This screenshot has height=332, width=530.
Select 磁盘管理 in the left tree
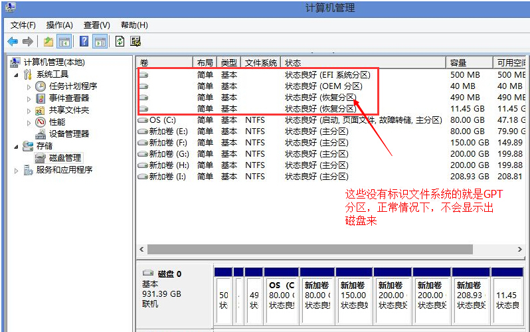[65, 157]
